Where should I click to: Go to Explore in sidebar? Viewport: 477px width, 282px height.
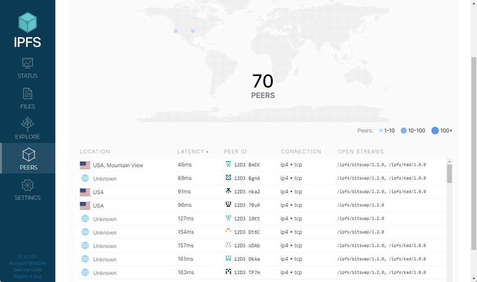[27, 137]
